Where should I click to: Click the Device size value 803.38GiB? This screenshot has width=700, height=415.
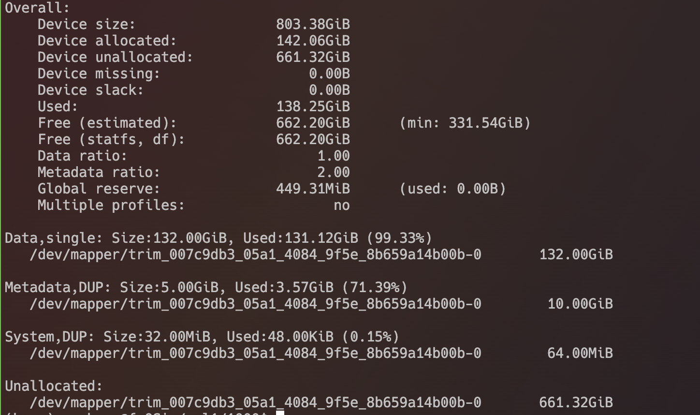tap(313, 24)
